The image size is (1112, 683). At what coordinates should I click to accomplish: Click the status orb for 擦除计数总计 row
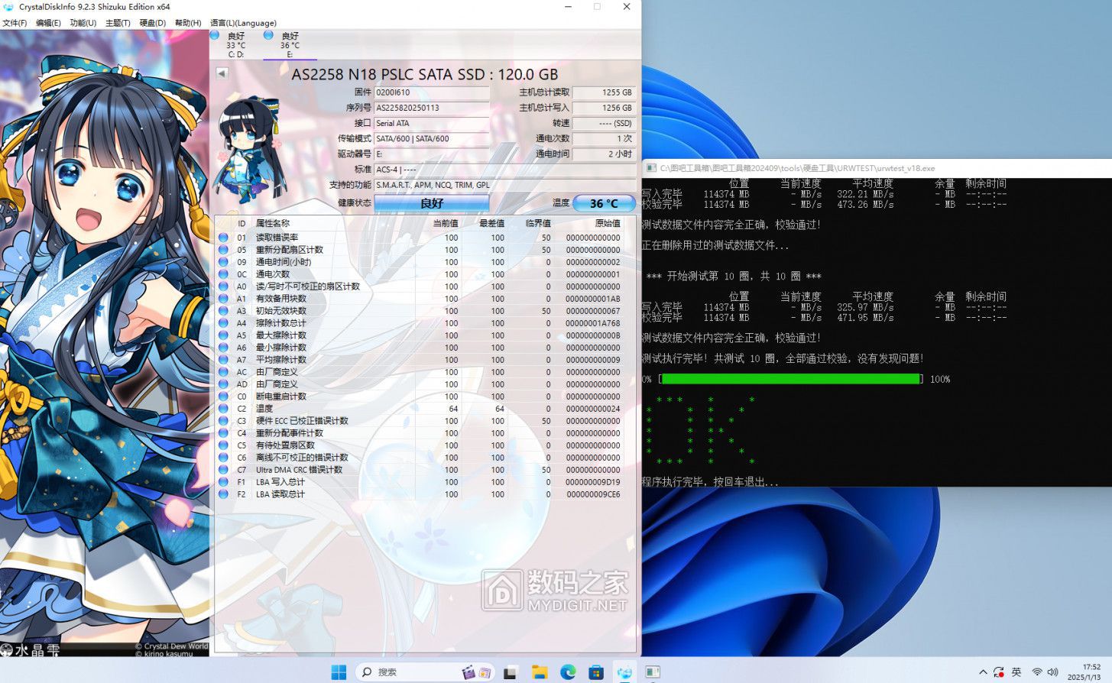click(x=223, y=323)
